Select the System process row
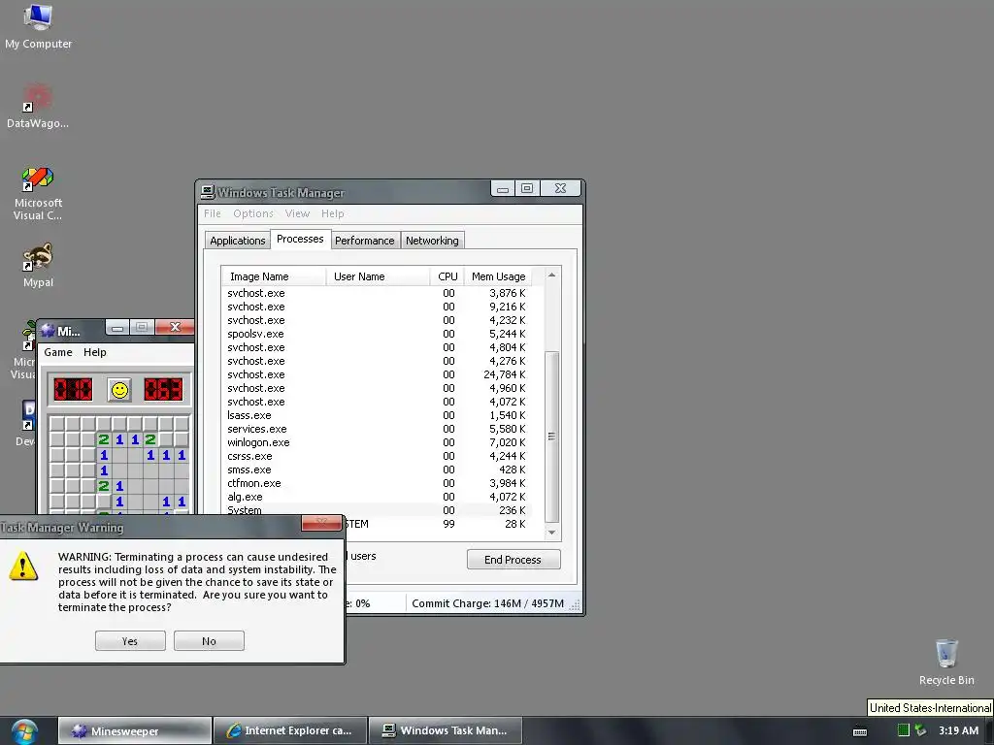 377,510
